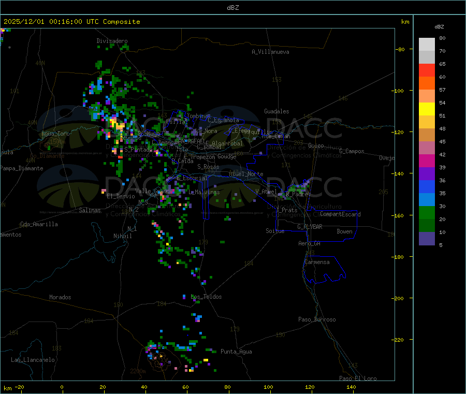
Task: Click the Agua_Toro label
Action: [55, 134]
